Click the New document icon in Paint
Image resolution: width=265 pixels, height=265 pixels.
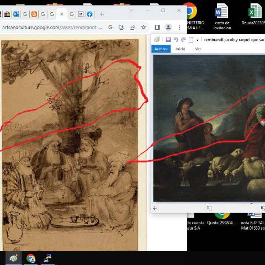191,40
